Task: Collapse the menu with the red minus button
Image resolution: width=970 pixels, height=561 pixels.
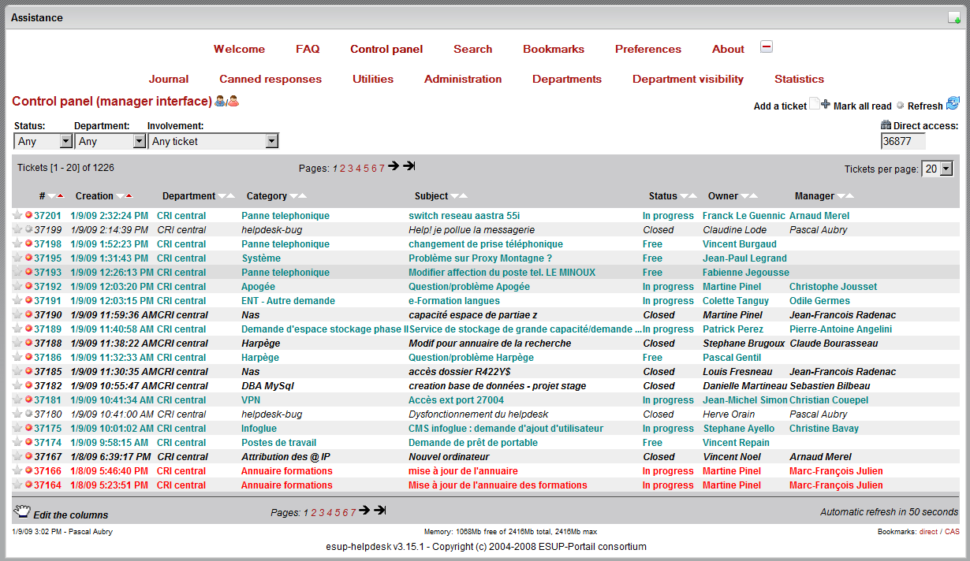Action: 766,47
